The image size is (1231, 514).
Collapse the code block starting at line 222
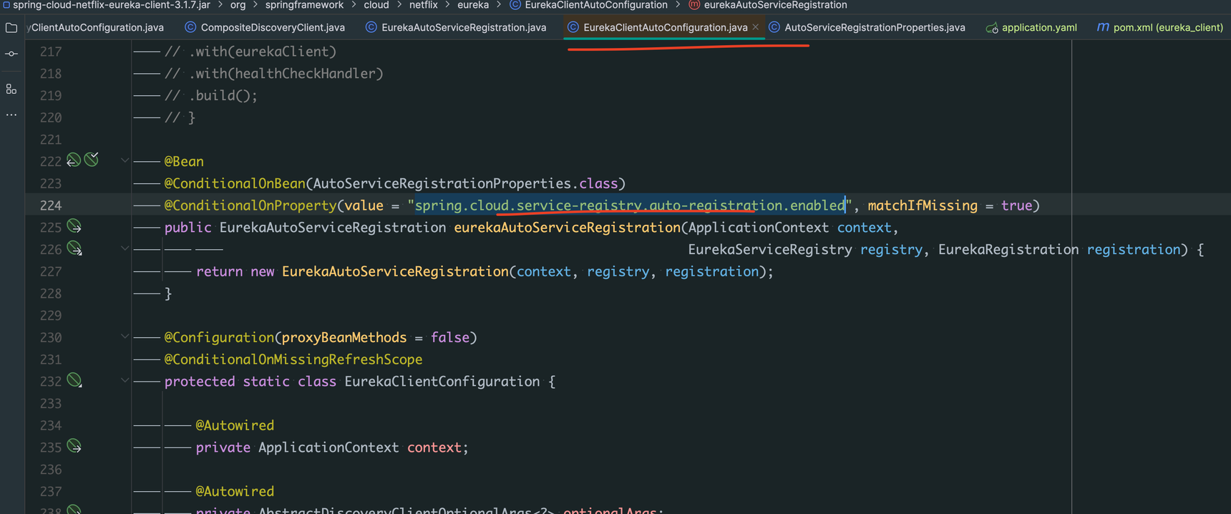coord(125,160)
